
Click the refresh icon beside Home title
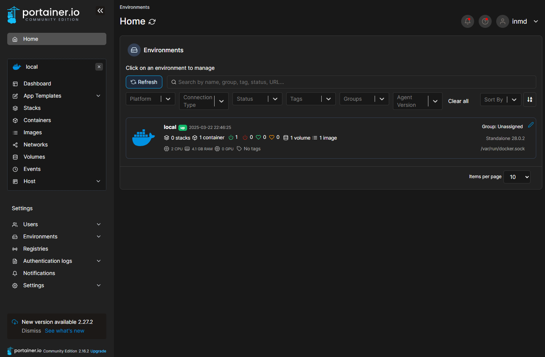click(152, 22)
